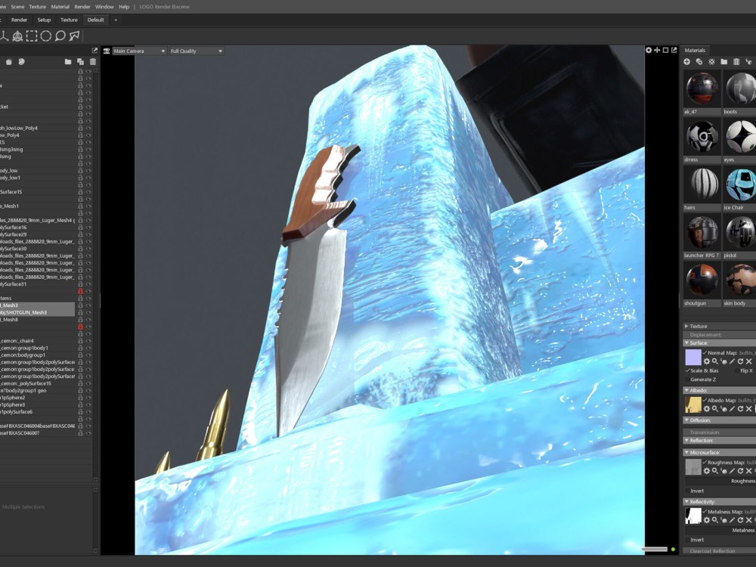Open the Material menu
756x567 pixels.
(x=60, y=7)
